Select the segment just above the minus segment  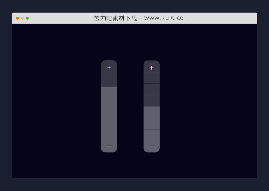[152, 135]
